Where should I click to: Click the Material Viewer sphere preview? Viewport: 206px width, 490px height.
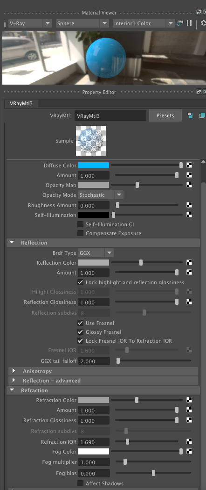[106, 58]
